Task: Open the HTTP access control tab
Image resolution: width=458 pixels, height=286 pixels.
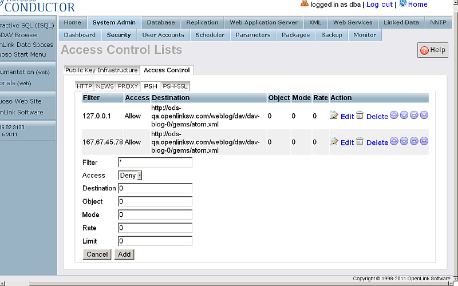Action: [84, 86]
